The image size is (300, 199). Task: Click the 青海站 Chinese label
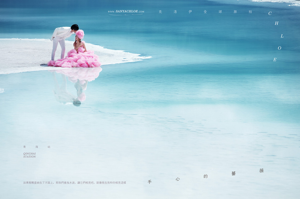click(37, 147)
